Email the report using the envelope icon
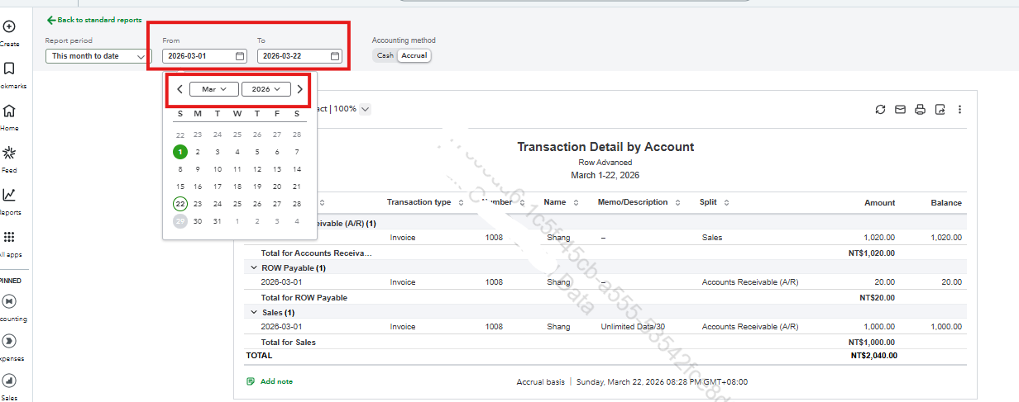 (x=900, y=110)
